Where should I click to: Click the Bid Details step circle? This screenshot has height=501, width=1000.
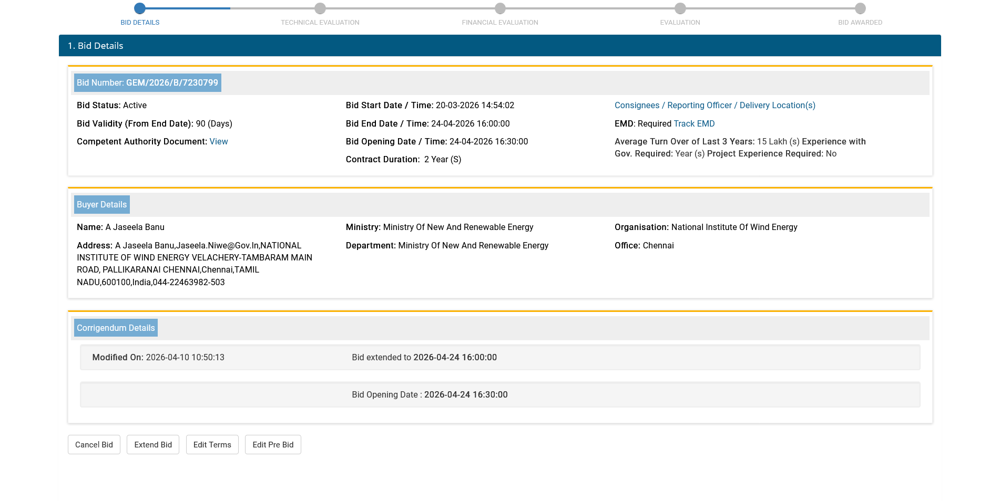point(140,8)
